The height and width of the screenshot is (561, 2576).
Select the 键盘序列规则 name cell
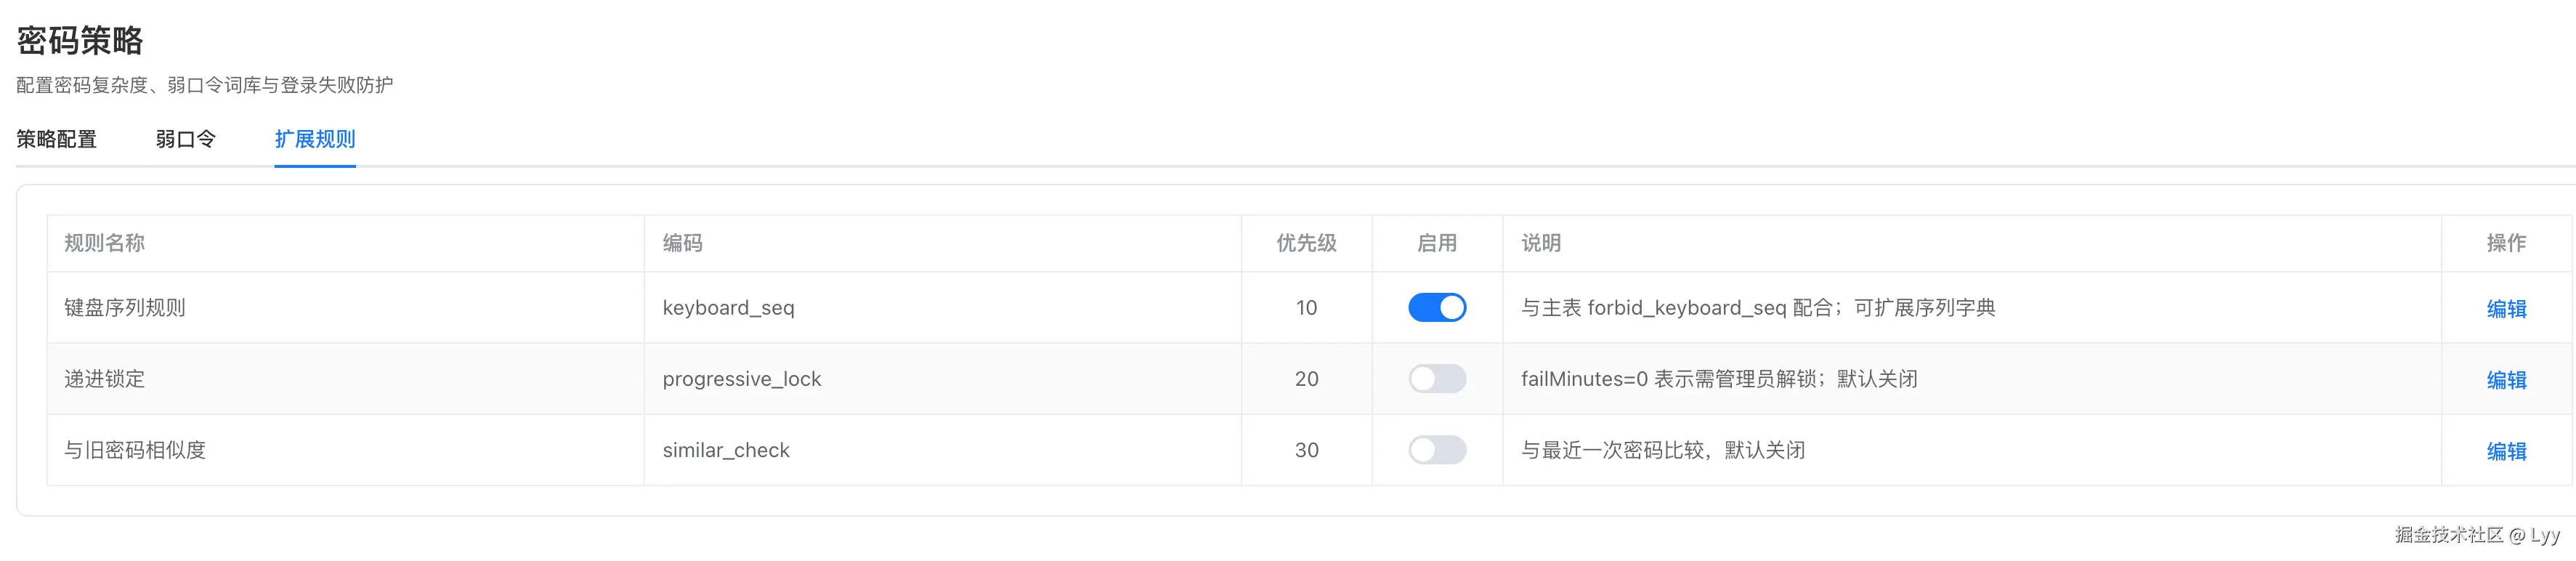coord(345,308)
